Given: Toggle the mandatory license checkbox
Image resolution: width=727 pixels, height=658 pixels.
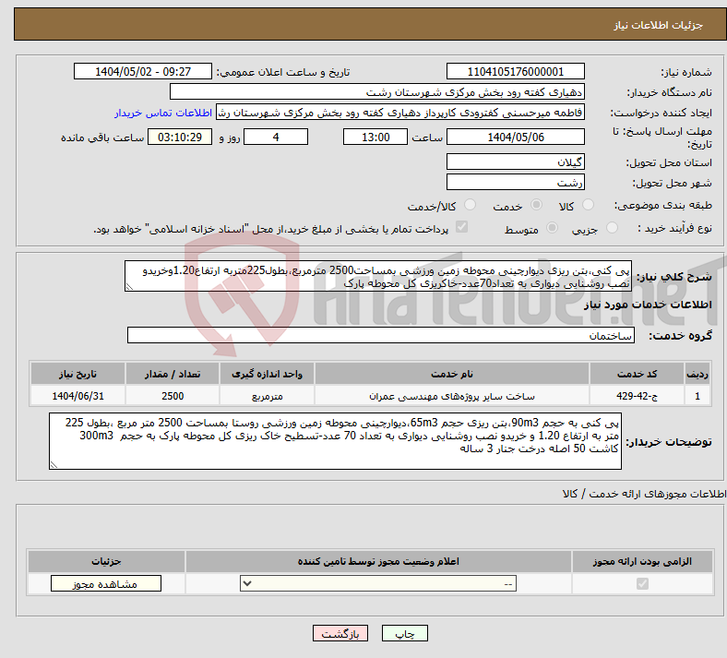Looking at the screenshot, I should (642, 583).
